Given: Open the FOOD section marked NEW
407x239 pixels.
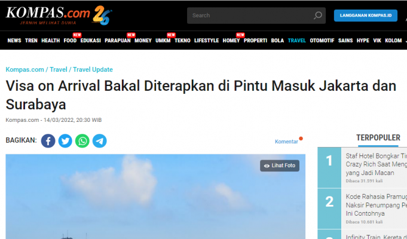Looking at the screenshot, I should point(70,41).
